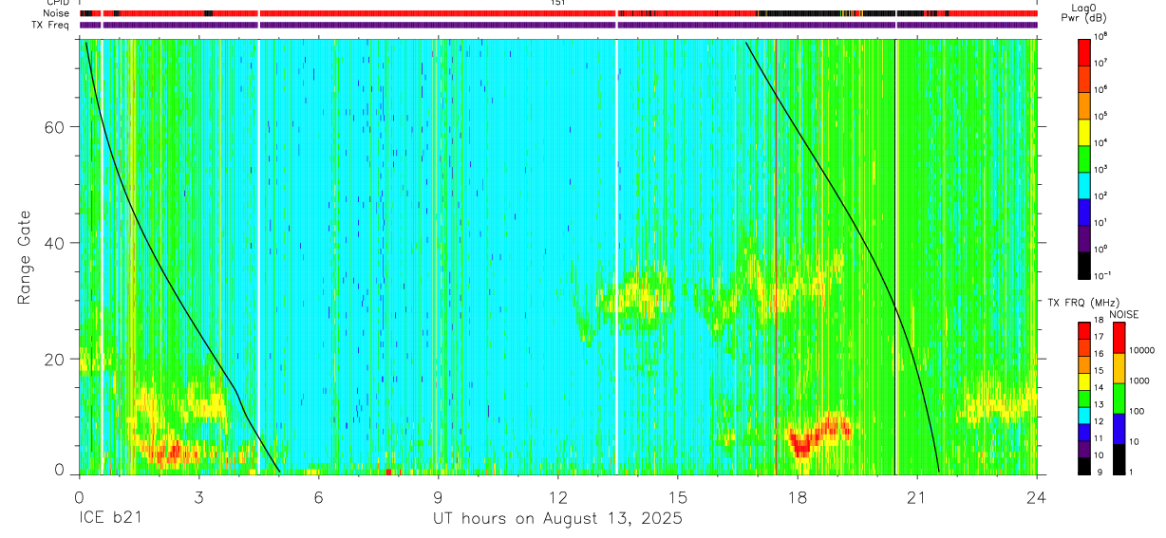Click the '12' tick on the UT hours axis
Viewport: 1166px width, 538px height.
(x=558, y=496)
